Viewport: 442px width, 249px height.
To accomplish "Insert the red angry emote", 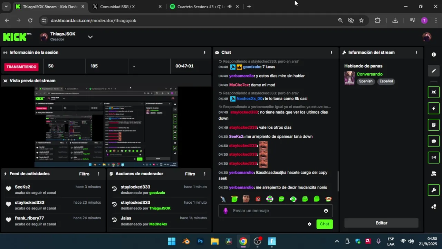I will [x=258, y=199].
